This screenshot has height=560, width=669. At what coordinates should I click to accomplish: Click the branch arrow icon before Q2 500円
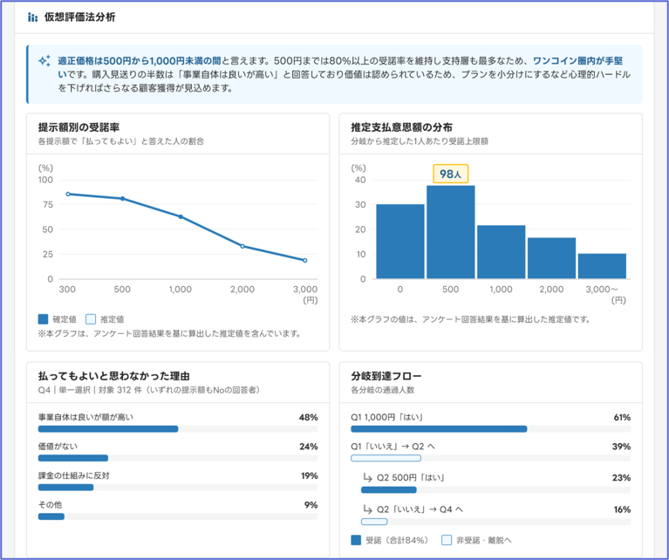tap(367, 477)
